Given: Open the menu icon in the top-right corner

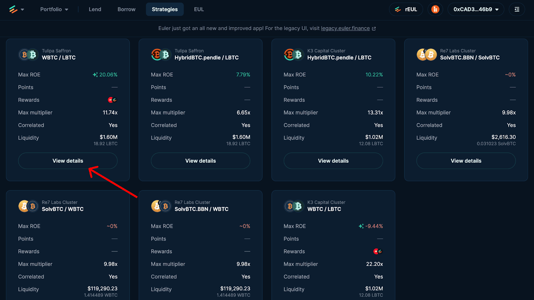Looking at the screenshot, I should pos(517,9).
